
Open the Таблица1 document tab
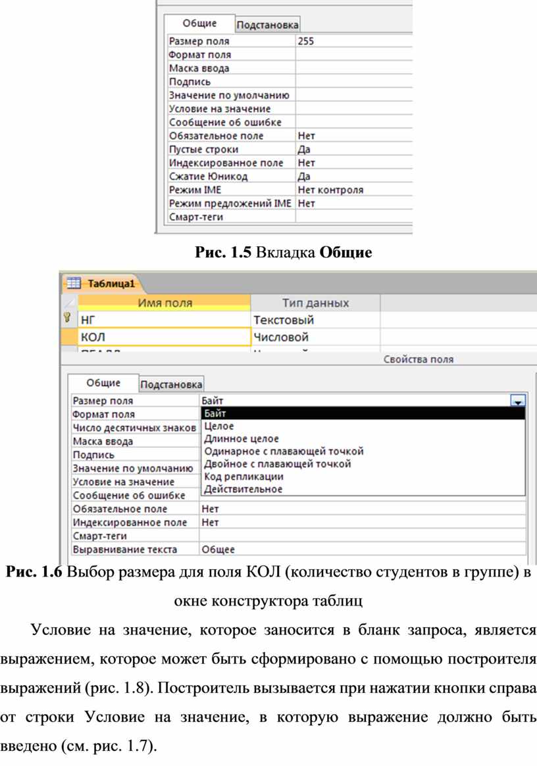coord(103,284)
